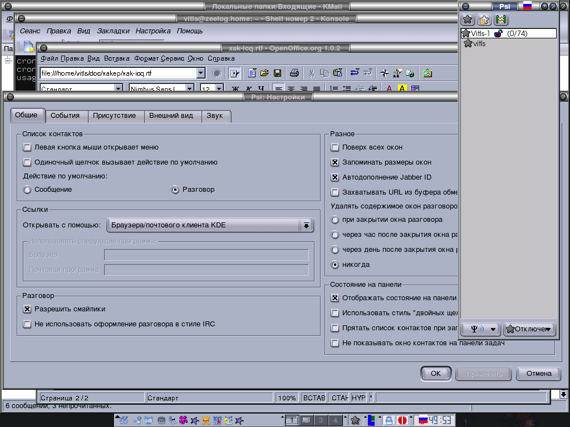This screenshot has width=570, height=427.
Task: Click the second toolbar icon in Psi roster window
Action: click(x=484, y=19)
